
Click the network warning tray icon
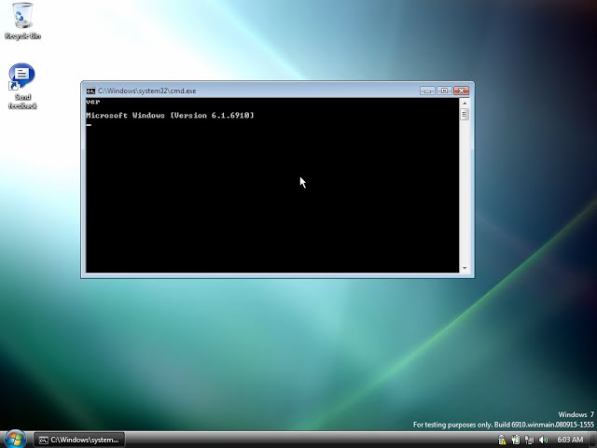[502, 440]
